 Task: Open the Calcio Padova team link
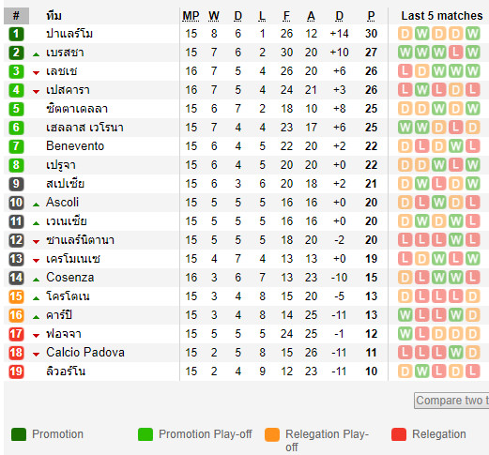click(x=85, y=353)
